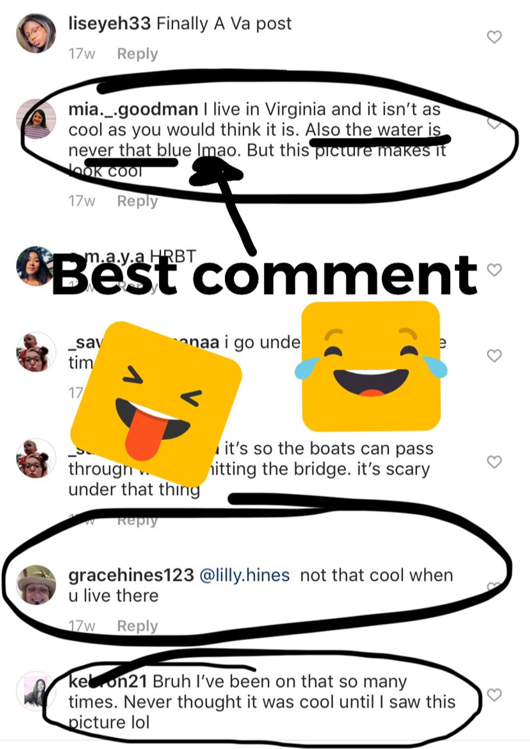Open liseyeh33's profile from the username
Viewport: 530px width, 749px height.
[109, 23]
